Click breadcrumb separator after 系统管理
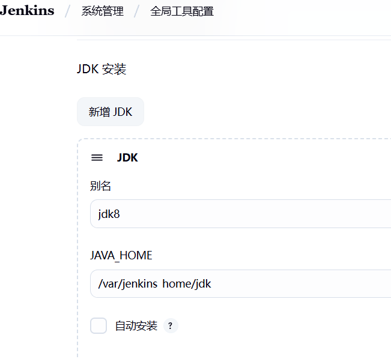The image size is (391, 359). coord(137,11)
